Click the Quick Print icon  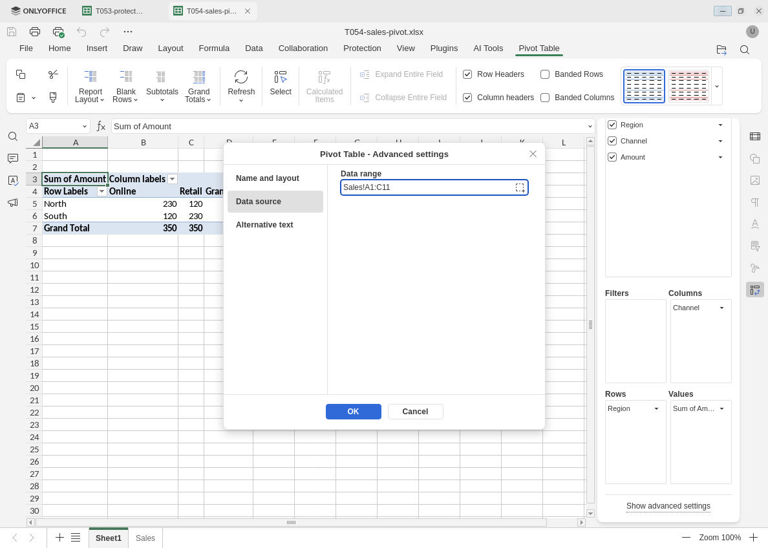[x=58, y=32]
